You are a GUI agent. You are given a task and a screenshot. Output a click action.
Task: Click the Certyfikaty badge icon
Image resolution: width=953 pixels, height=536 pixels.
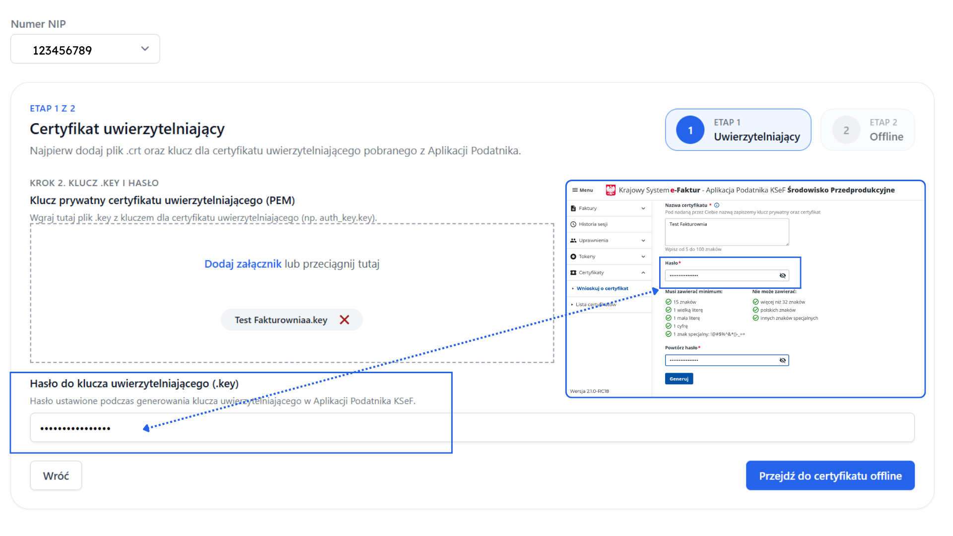(573, 272)
